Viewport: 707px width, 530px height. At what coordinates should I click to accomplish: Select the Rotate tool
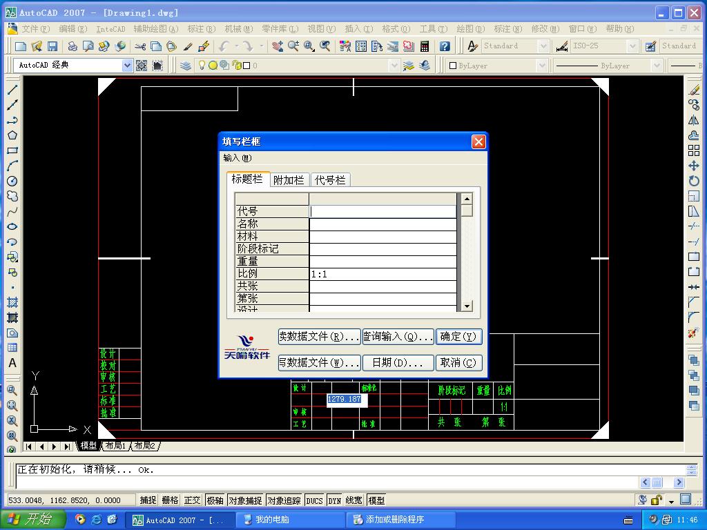coord(694,181)
